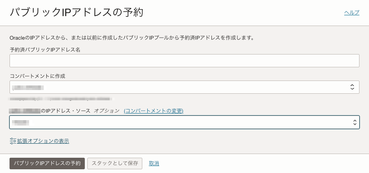This screenshot has width=369, height=173.
Task: Click the パブリックIPアドレスの予約 dialog title heading
Action: tap(77, 13)
